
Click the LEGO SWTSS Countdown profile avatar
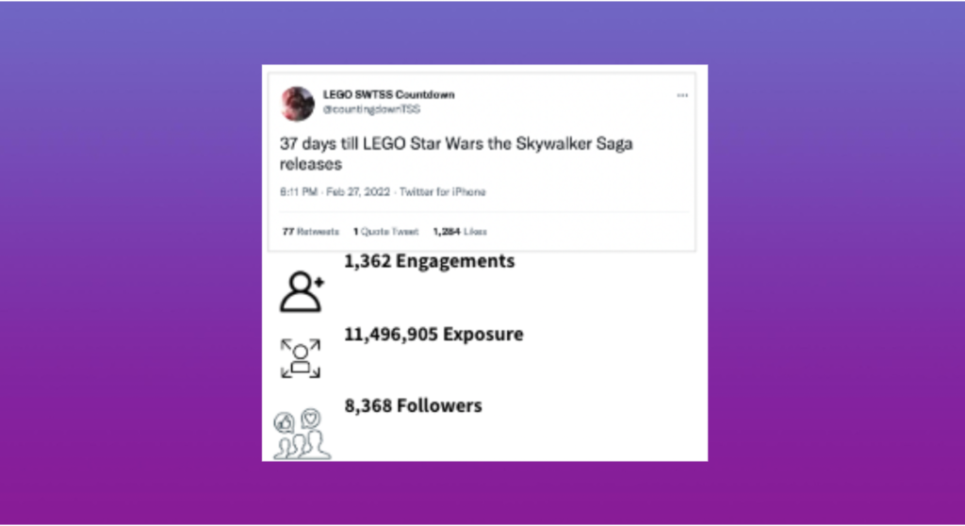298,103
